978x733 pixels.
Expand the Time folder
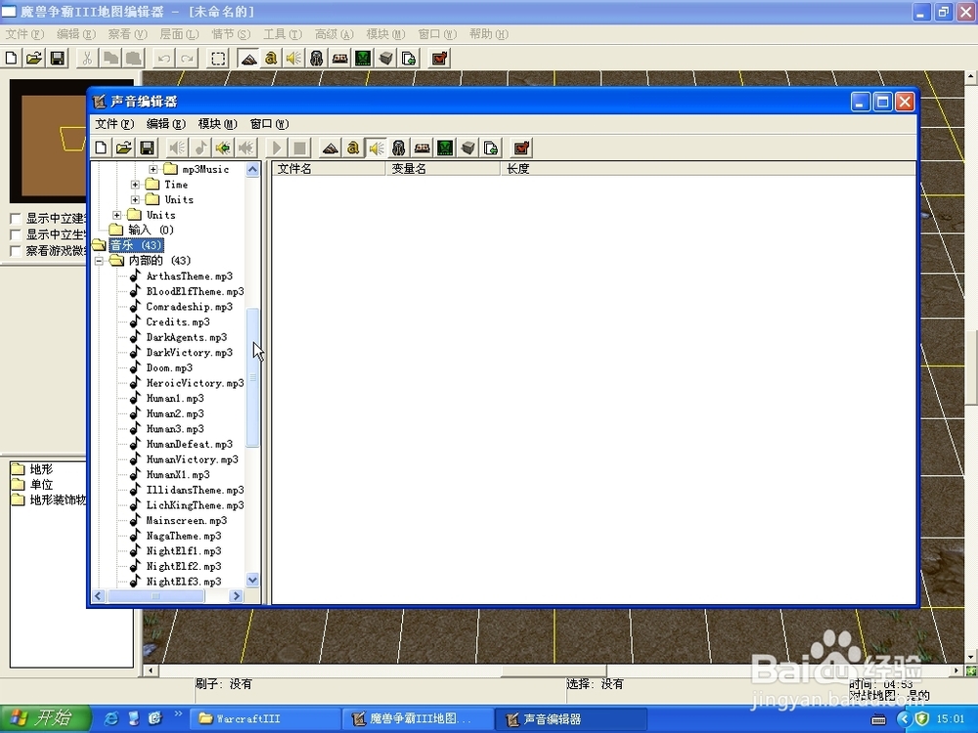135,185
